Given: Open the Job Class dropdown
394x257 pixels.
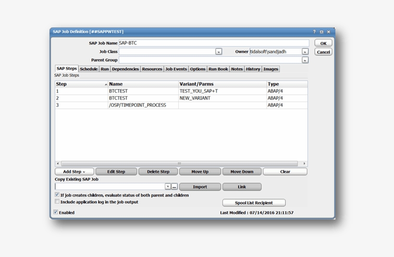Looking at the screenshot, I should (219, 51).
